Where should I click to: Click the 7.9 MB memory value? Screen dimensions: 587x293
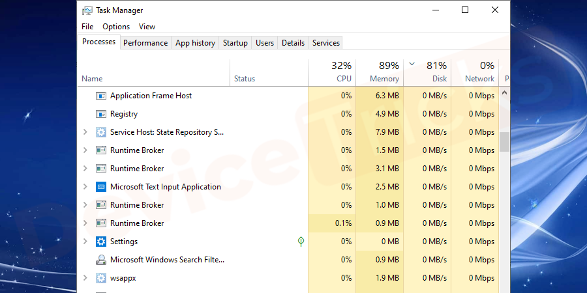pyautogui.click(x=387, y=132)
